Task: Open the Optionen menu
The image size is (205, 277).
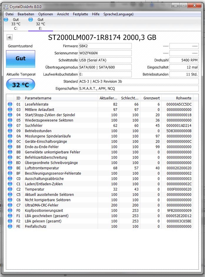Action: click(x=46, y=14)
